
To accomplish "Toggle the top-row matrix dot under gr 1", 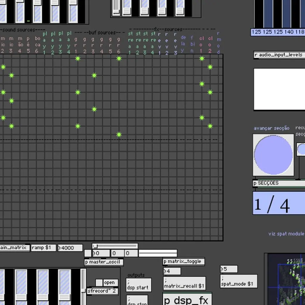I will (78, 59).
